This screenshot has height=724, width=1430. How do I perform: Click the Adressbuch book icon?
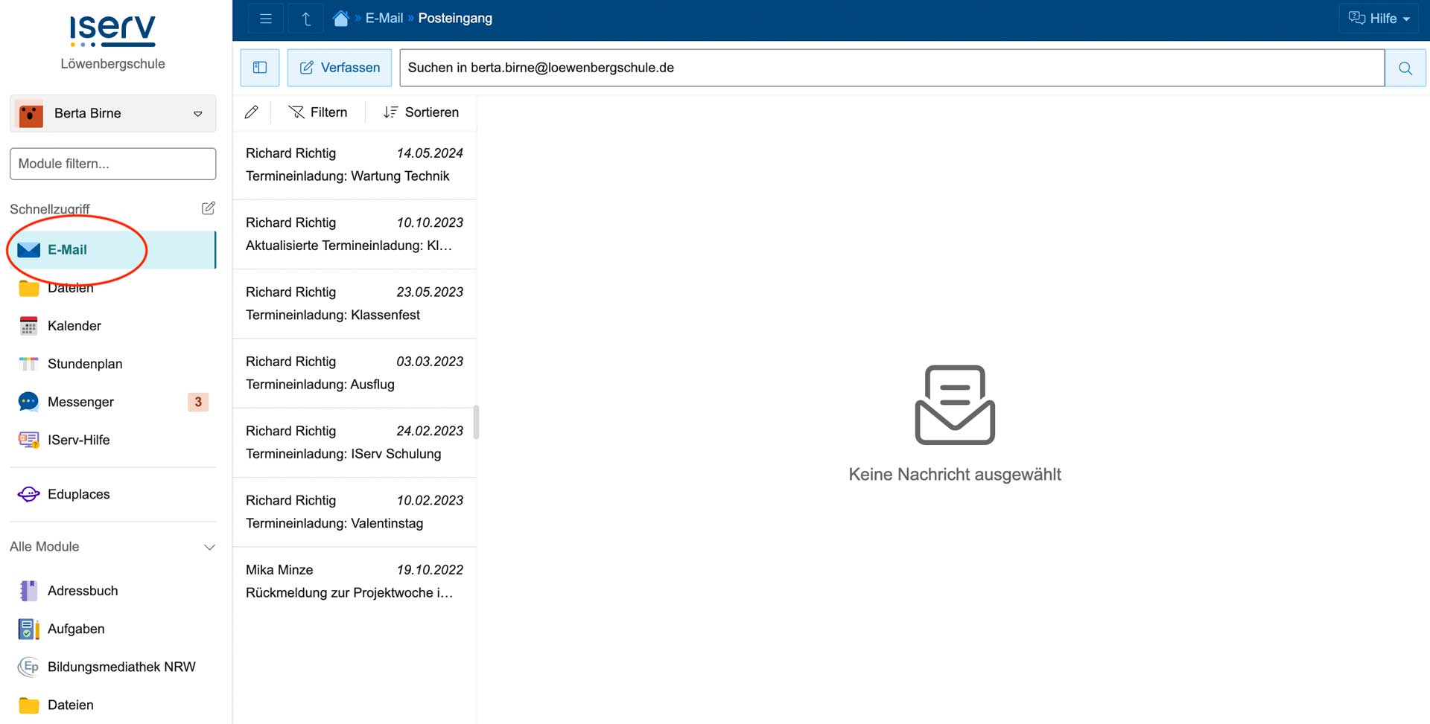coord(28,591)
